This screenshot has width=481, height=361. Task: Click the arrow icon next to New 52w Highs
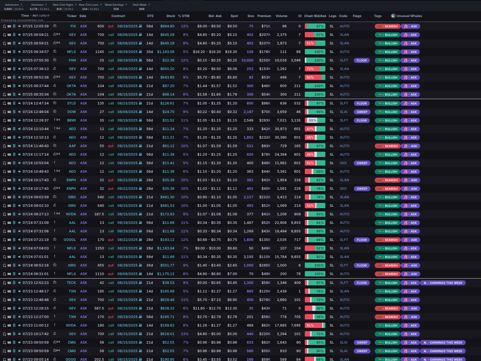(x=75, y=5)
